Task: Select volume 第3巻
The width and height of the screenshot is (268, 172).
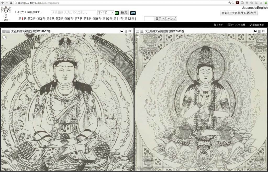Action: tap(41, 19)
